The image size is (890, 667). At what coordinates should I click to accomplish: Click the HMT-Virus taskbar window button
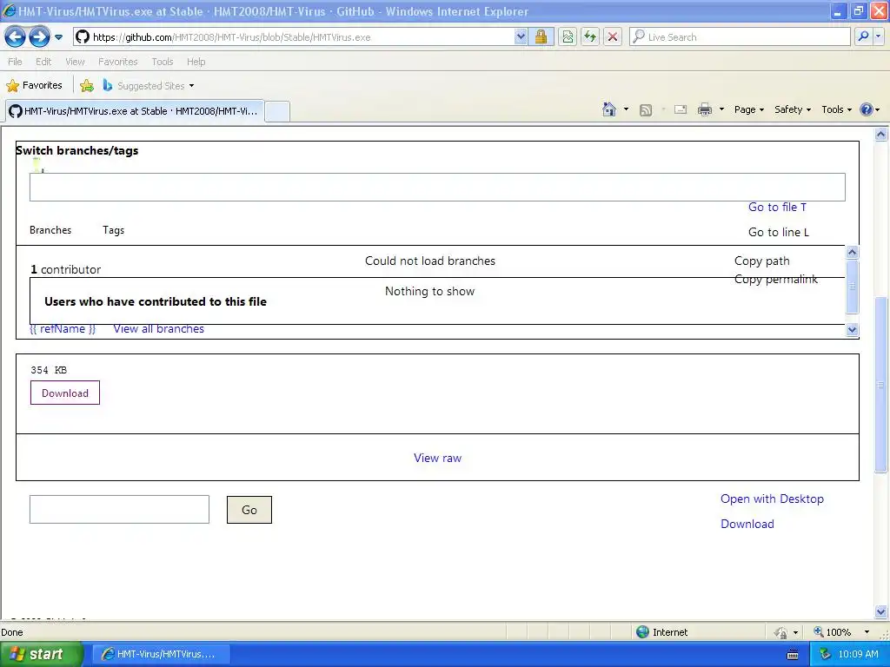(x=161, y=654)
